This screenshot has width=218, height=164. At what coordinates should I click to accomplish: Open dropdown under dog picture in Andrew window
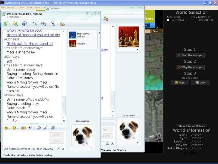[138, 143]
